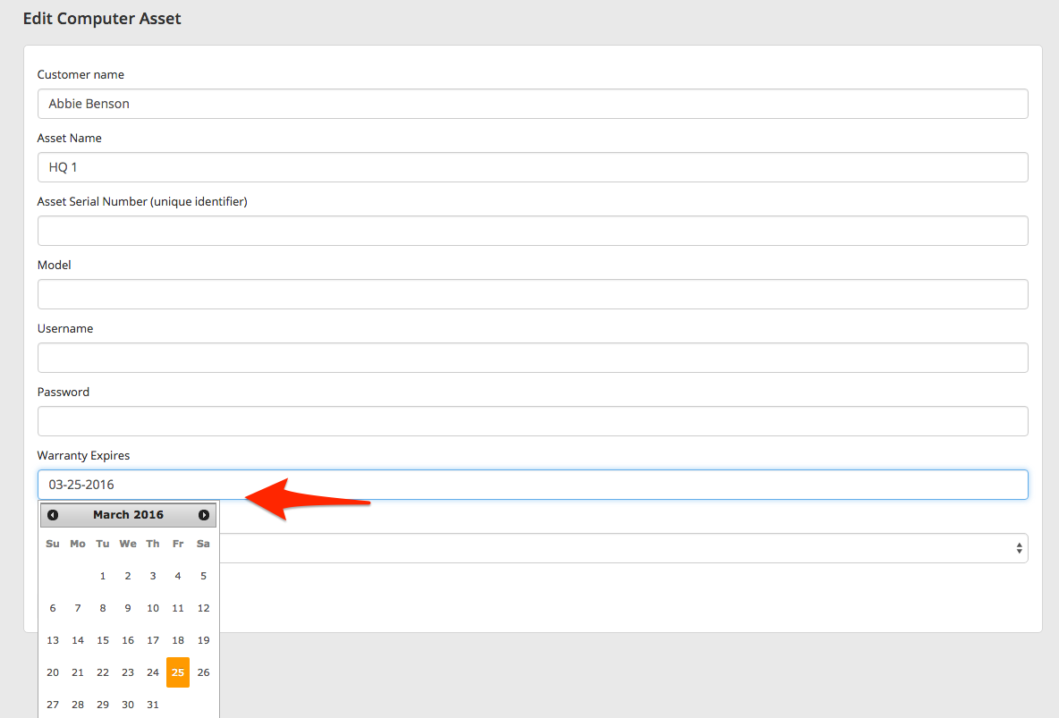
Task: Pick March 1 in the date picker
Action: coord(103,576)
